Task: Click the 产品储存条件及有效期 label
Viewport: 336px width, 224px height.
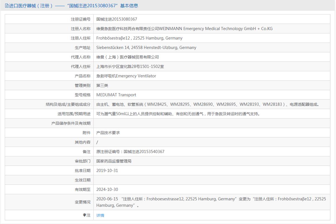Action: [71, 123]
